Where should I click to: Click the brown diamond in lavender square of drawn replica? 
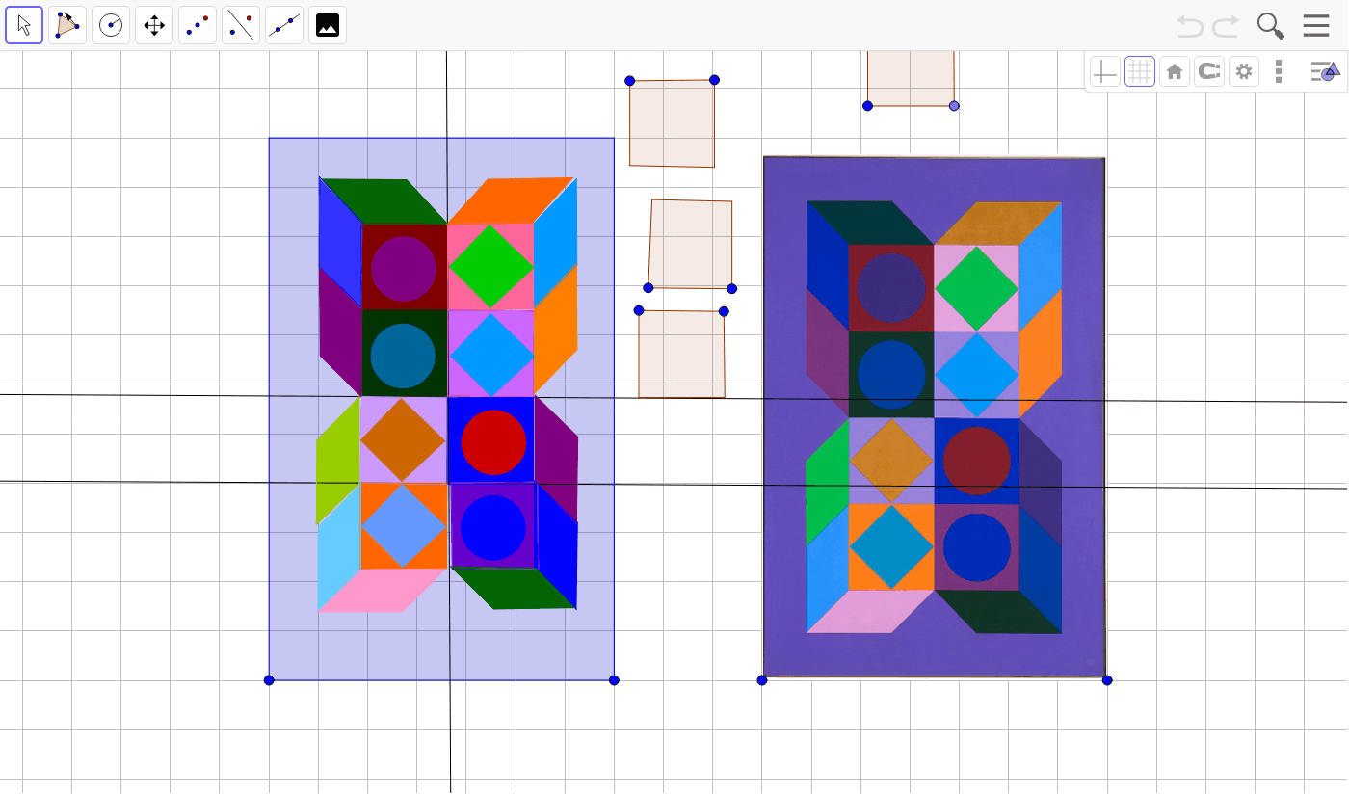[x=403, y=439]
